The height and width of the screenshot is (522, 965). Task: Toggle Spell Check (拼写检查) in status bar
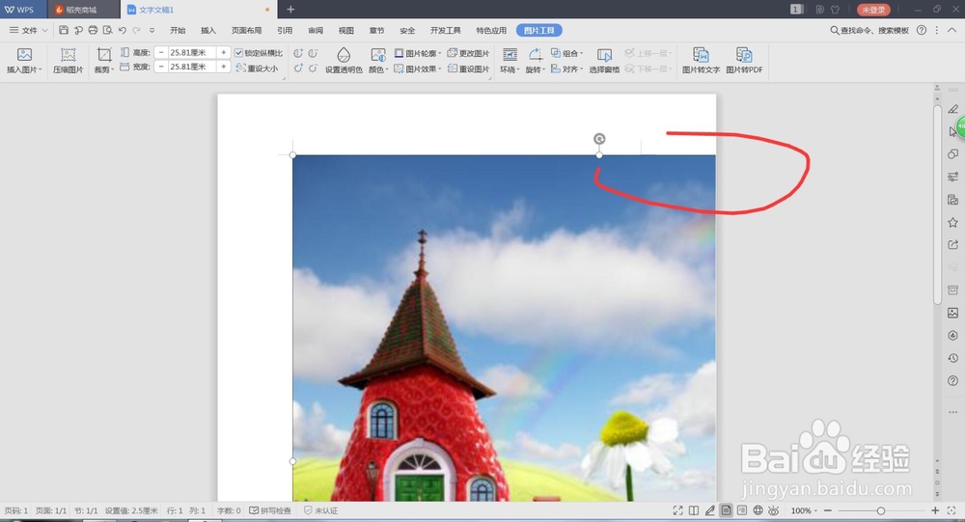tap(270, 510)
